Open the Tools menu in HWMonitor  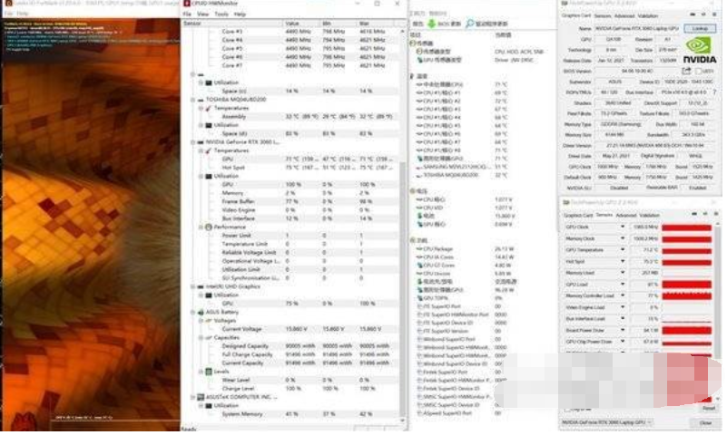click(221, 14)
